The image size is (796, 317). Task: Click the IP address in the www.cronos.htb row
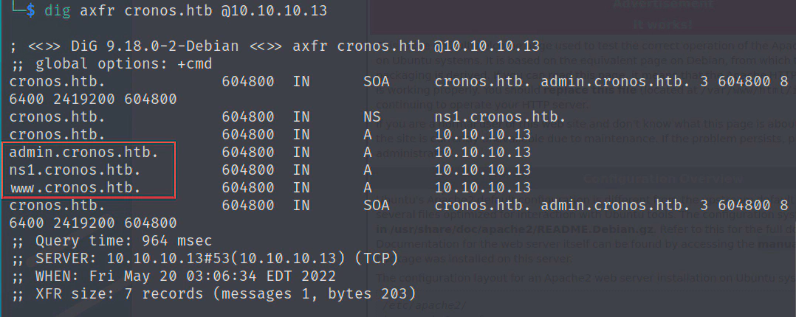click(483, 187)
